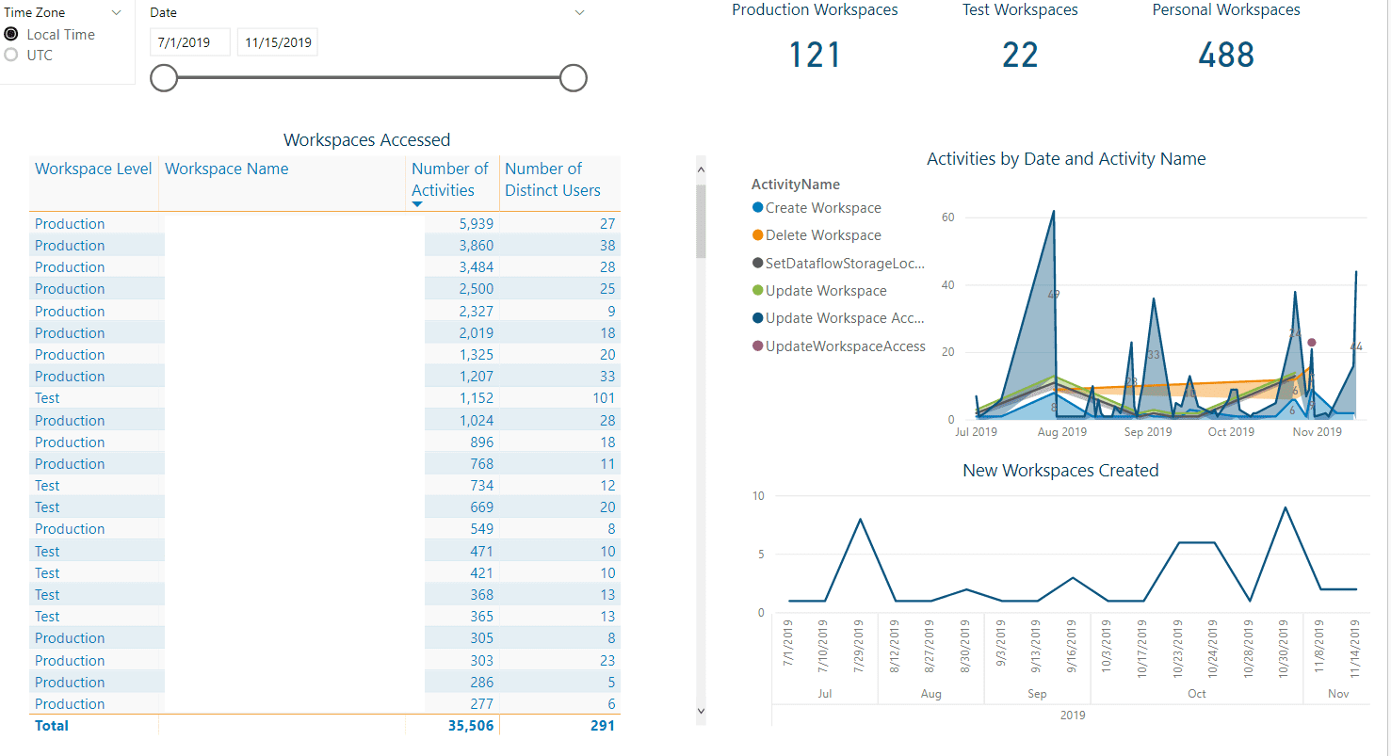The width and height of the screenshot is (1391, 756).
Task: Sort by Number of Activities column header
Action: pos(450,179)
